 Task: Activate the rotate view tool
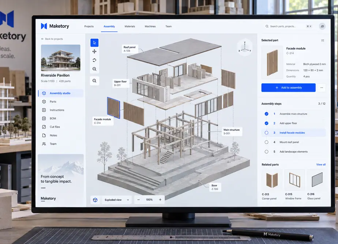coord(94,60)
